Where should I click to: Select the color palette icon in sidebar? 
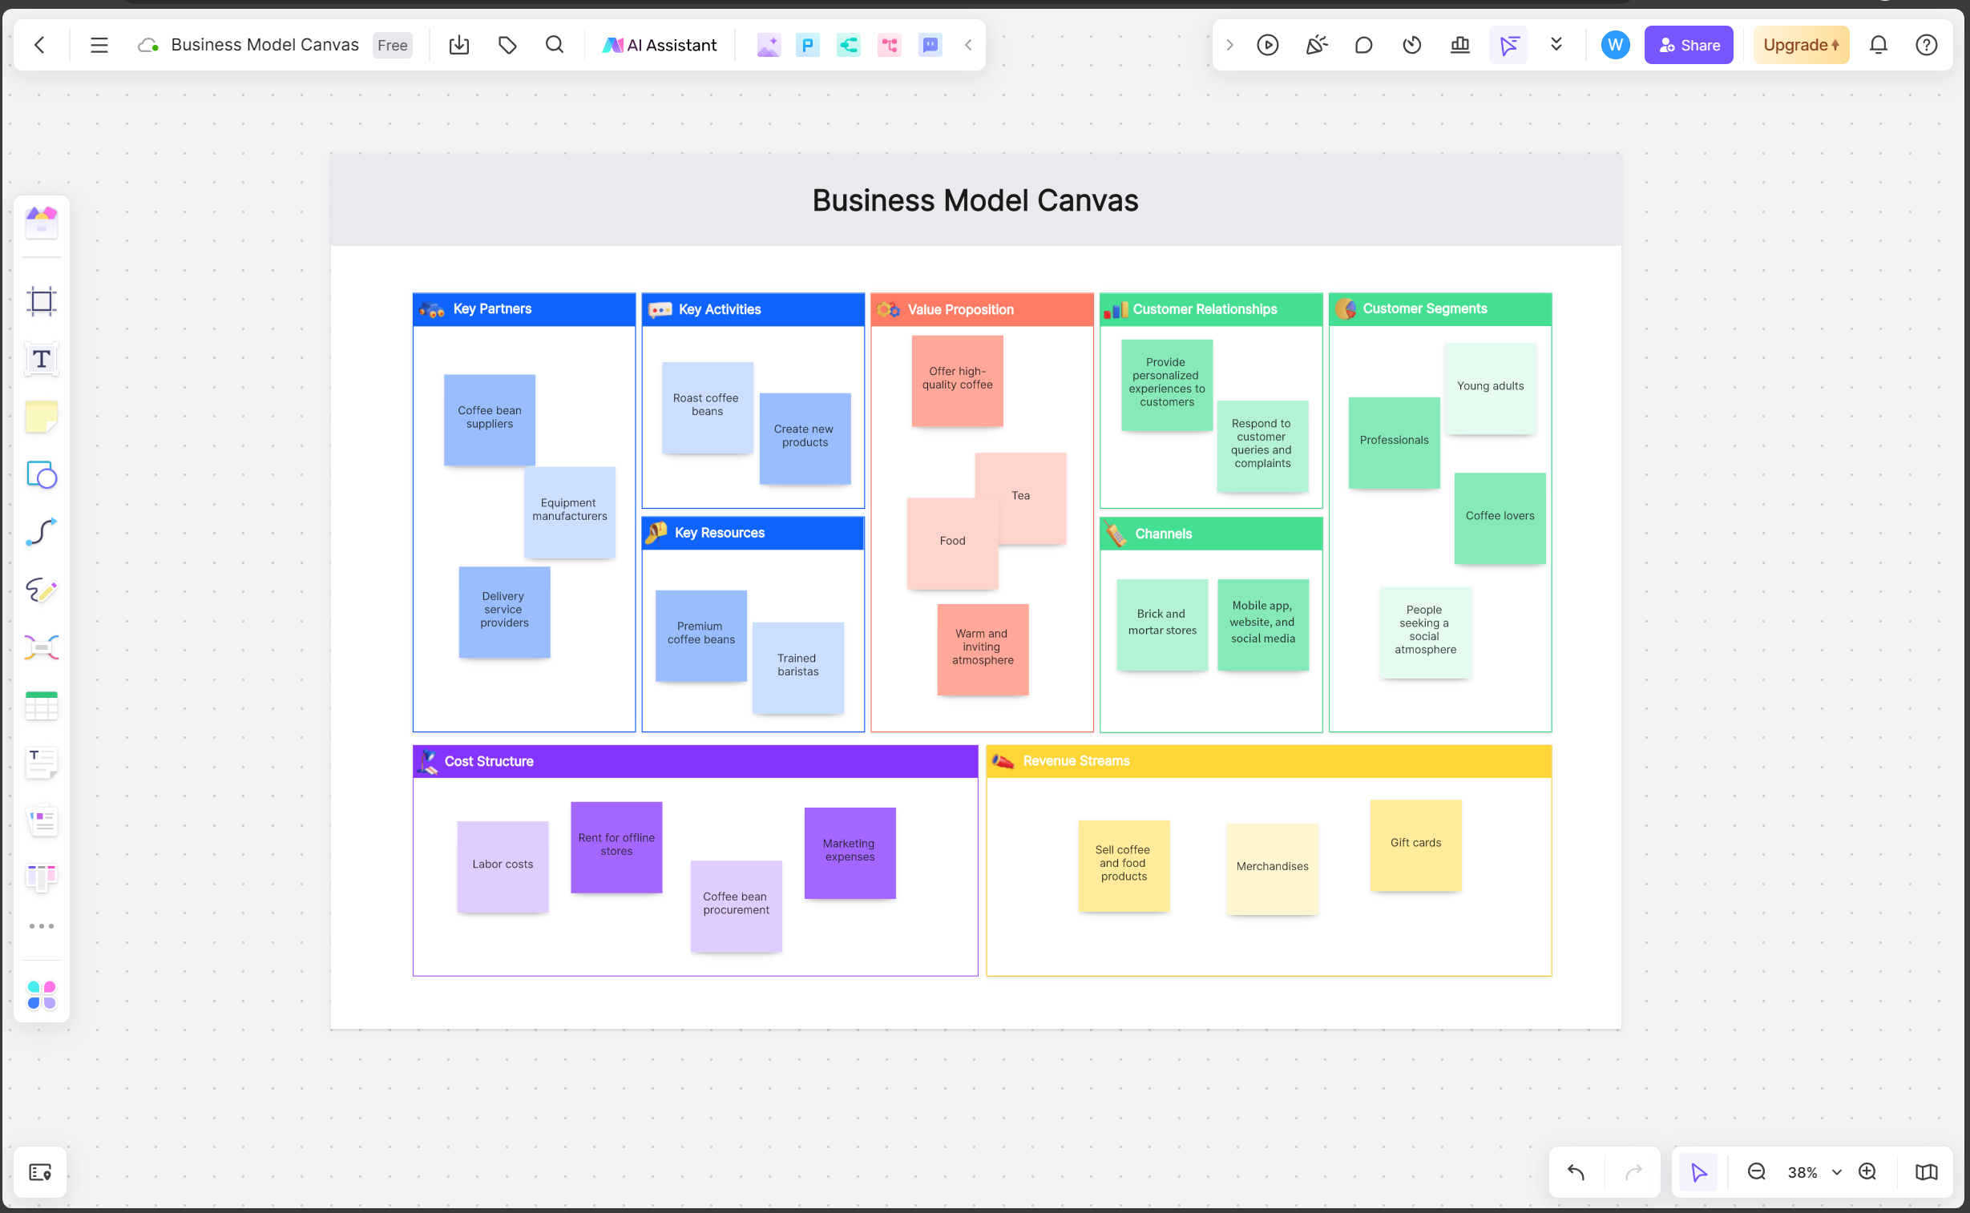point(41,995)
